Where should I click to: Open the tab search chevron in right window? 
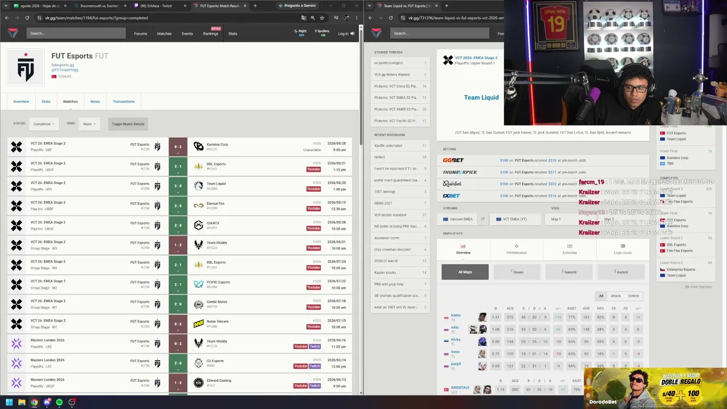coord(370,6)
